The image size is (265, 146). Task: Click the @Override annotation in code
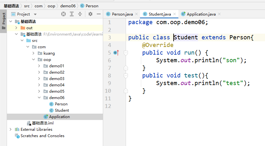157,45
